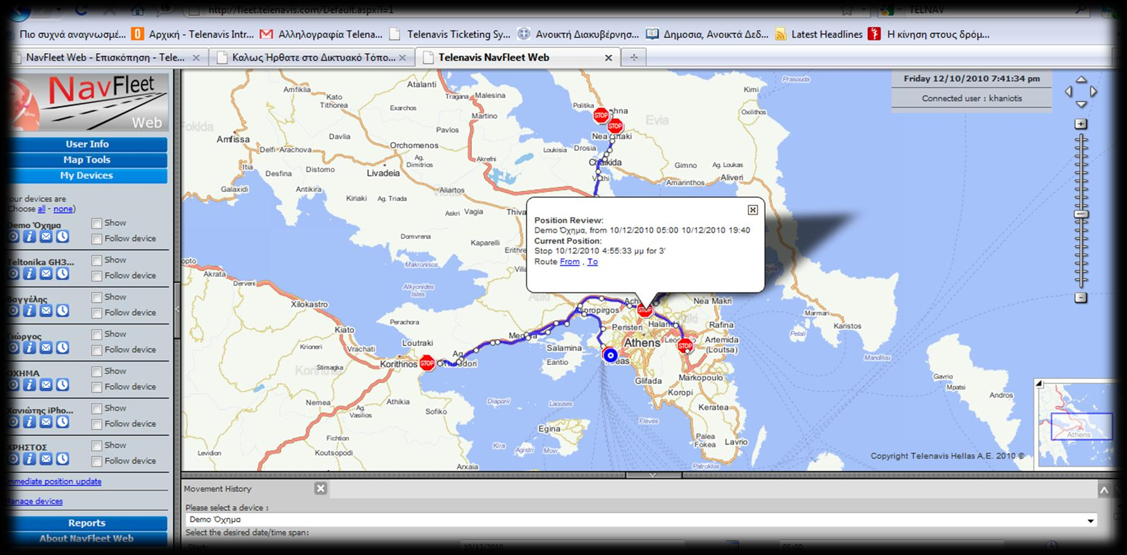Screen dimensions: 1127x555
Task: Select the Telenavis NavFleet Web tab
Action: 517,57
